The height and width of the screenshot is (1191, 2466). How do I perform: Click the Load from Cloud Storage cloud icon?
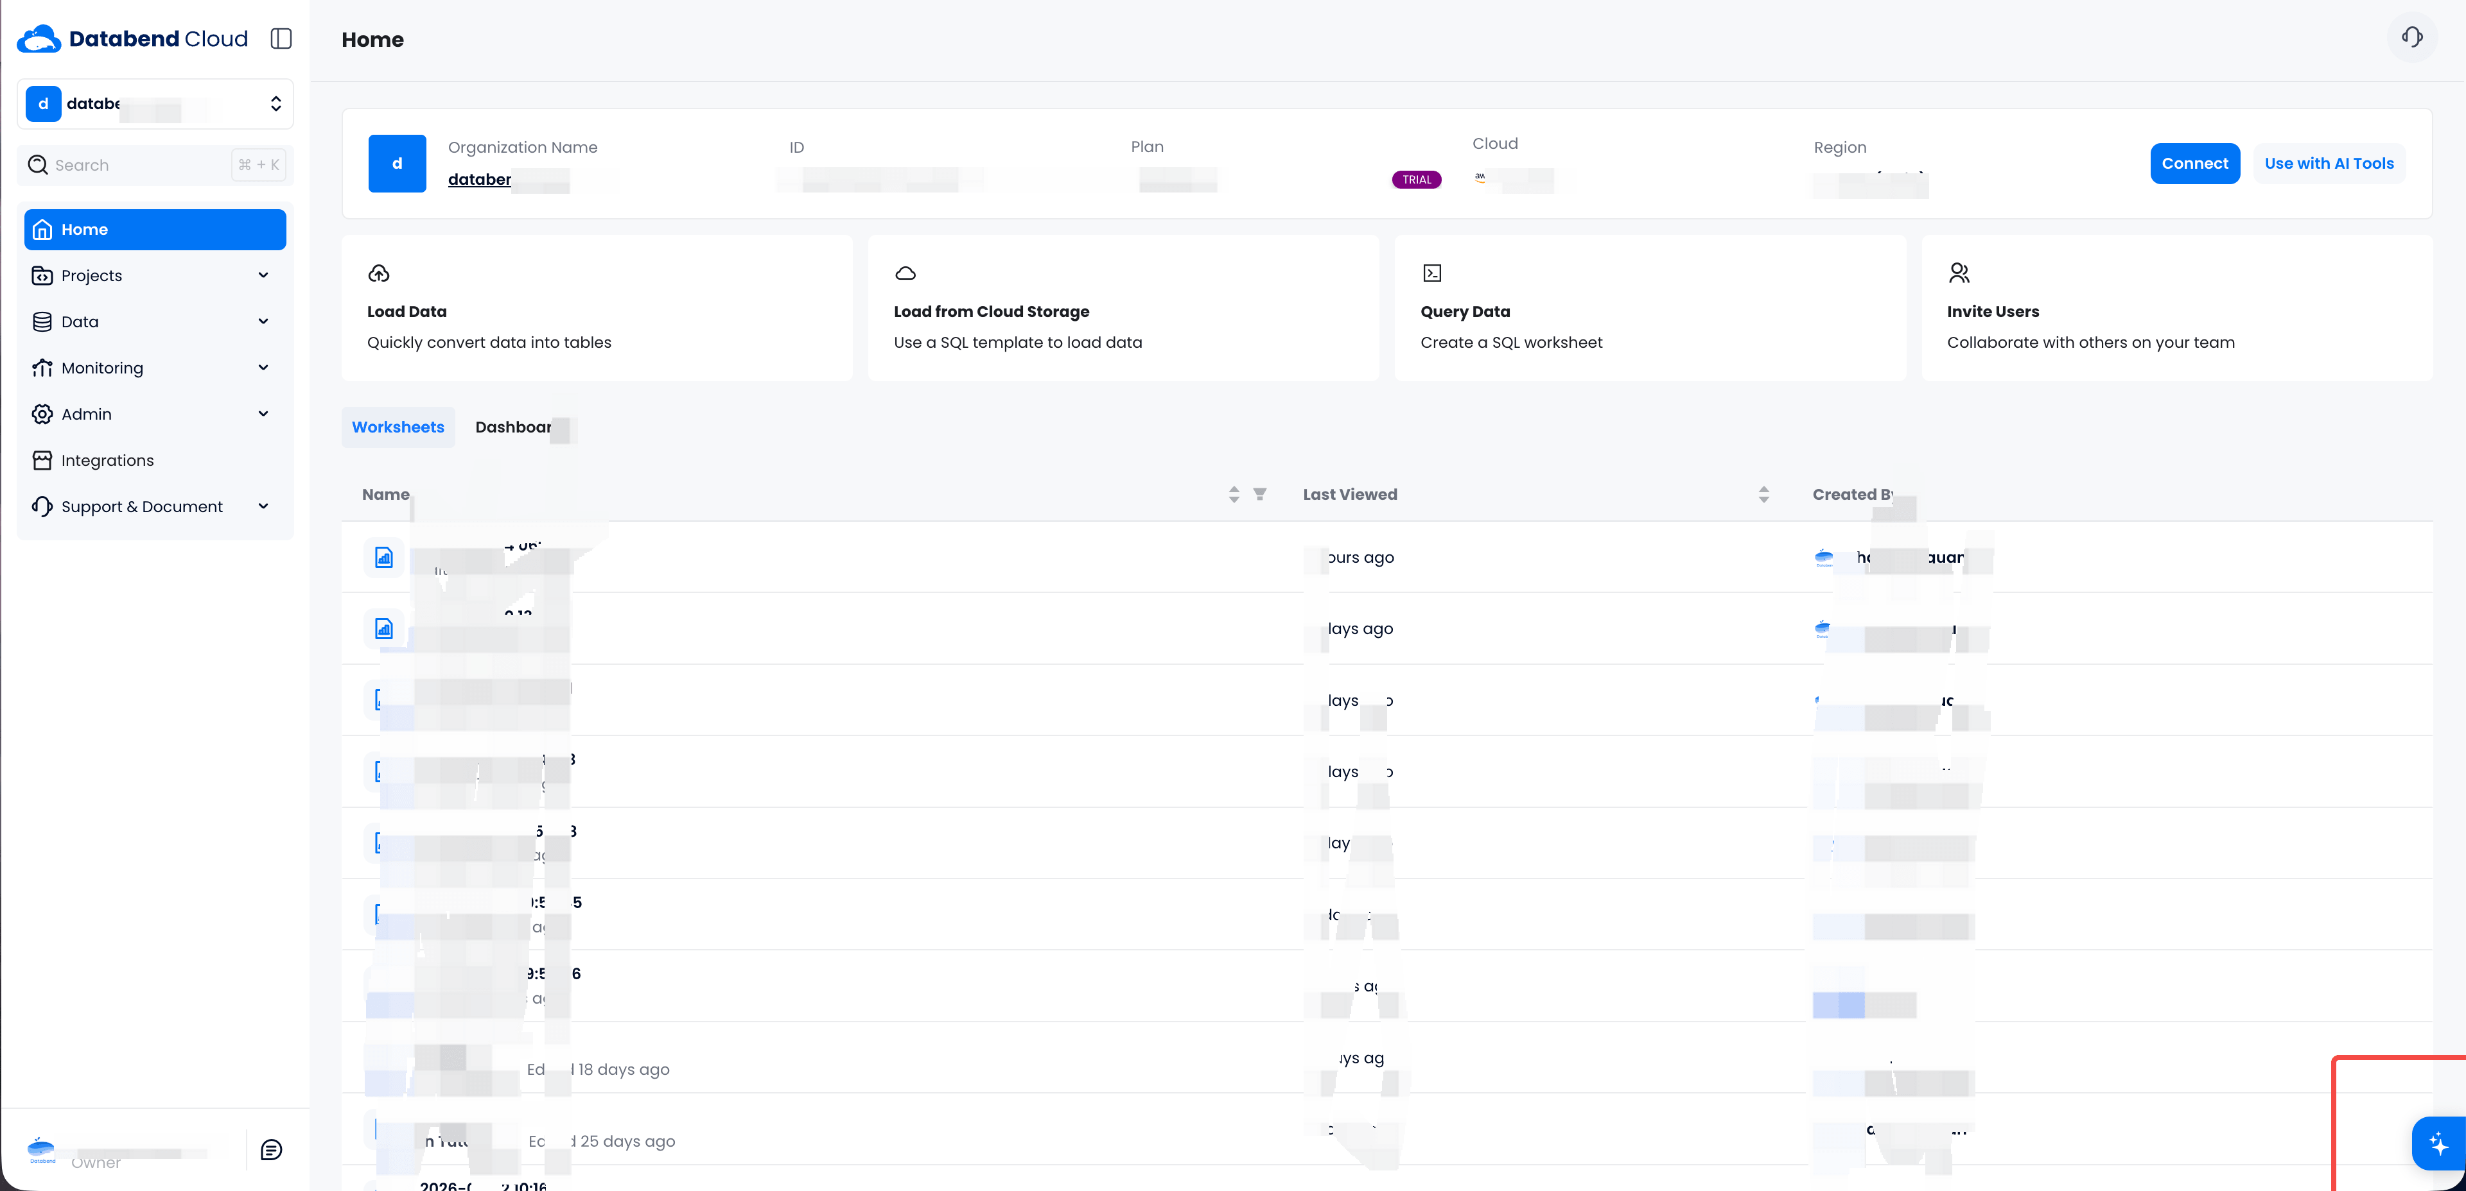pos(905,273)
